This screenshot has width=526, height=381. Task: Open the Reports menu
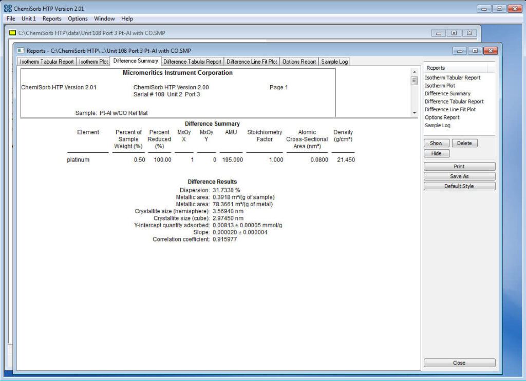pos(51,18)
